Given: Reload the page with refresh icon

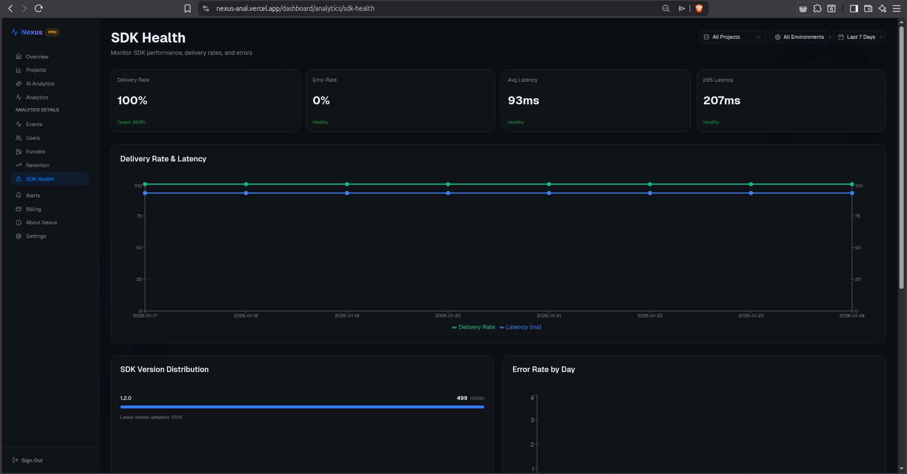Looking at the screenshot, I should pyautogui.click(x=39, y=8).
